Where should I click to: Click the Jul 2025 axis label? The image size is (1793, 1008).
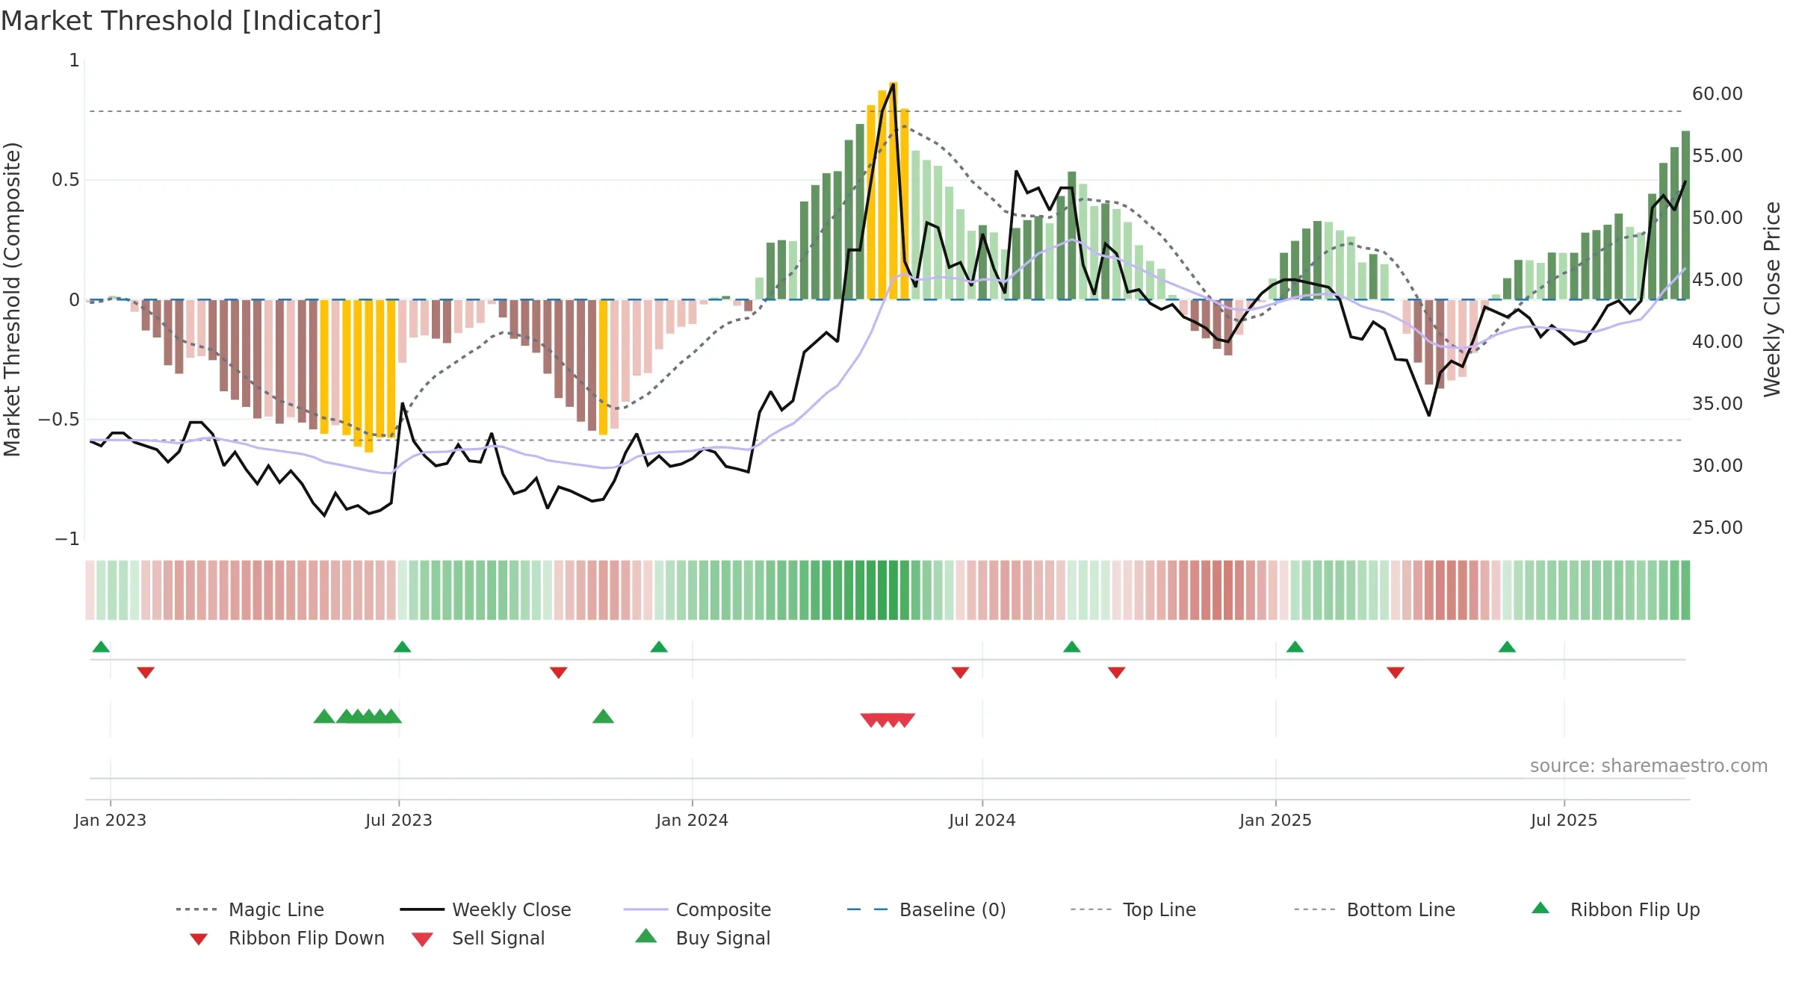1564,821
